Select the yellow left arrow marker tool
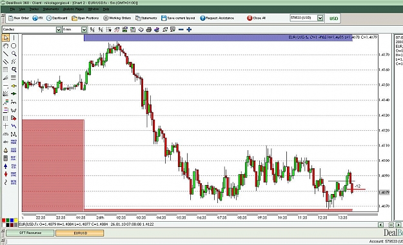403x245 pixels. (14, 86)
